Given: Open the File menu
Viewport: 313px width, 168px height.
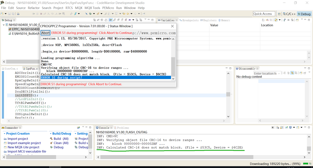Looking at the screenshot, I should coord(3,8).
